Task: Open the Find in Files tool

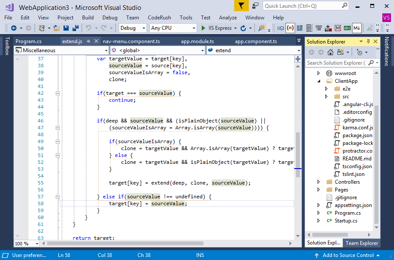Action: [x=259, y=28]
